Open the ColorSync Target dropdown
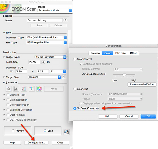The image size is (158, 149). pos(125,99)
